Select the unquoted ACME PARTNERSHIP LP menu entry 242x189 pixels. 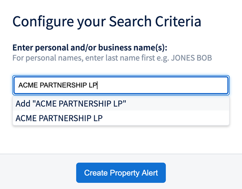click(59, 118)
